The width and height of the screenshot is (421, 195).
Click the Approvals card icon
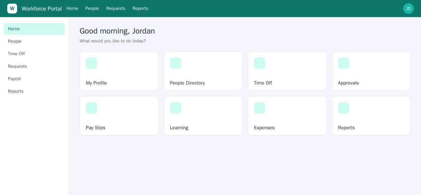(x=344, y=63)
